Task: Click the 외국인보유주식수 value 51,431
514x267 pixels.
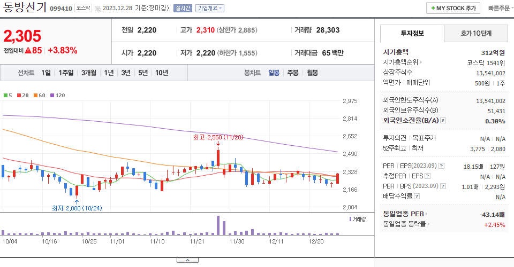Action: 496,111
